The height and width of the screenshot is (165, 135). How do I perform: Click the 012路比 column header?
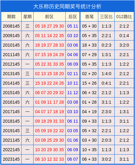(124, 17)
